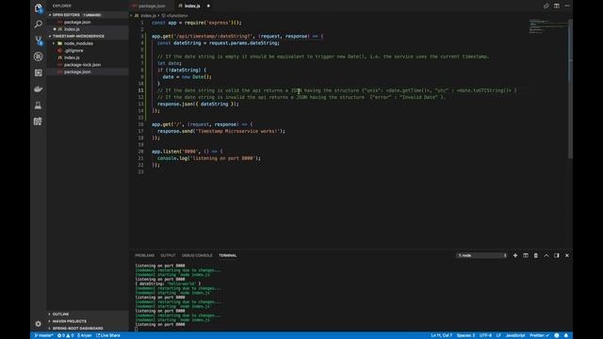
Task: Open index.js in project tree
Action: point(88,57)
